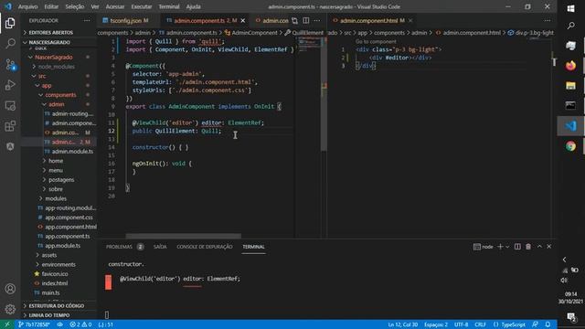Open the Manage gear settings
Image resolution: width=585 pixels, height=329 pixels.
click(10, 309)
